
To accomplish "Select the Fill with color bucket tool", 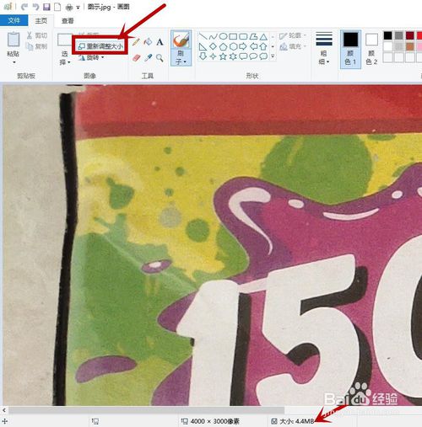I will click(x=148, y=42).
